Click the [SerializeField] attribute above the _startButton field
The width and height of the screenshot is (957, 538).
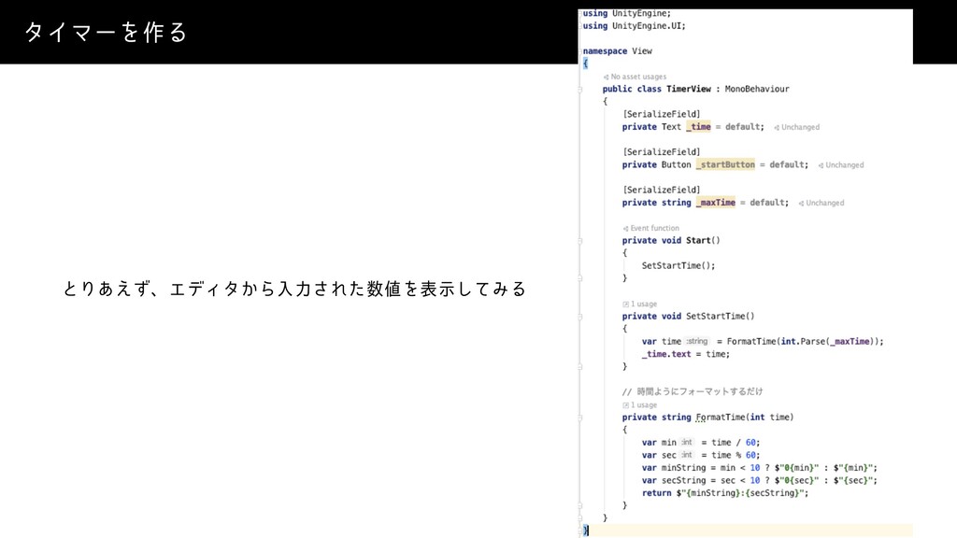pos(662,152)
